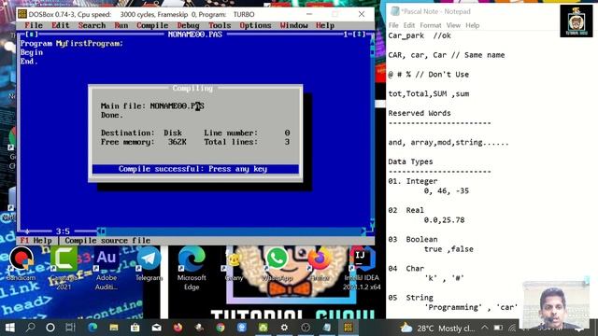The height and width of the screenshot is (336, 598).
Task: Click the 'End.' line in the editor
Action: (x=29, y=62)
